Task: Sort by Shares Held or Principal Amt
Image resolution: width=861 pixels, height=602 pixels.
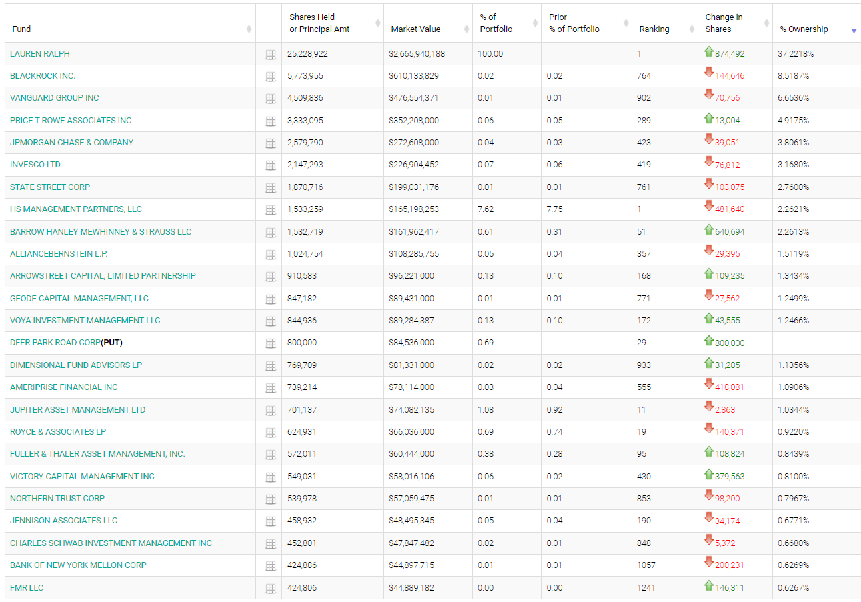Action: point(333,23)
